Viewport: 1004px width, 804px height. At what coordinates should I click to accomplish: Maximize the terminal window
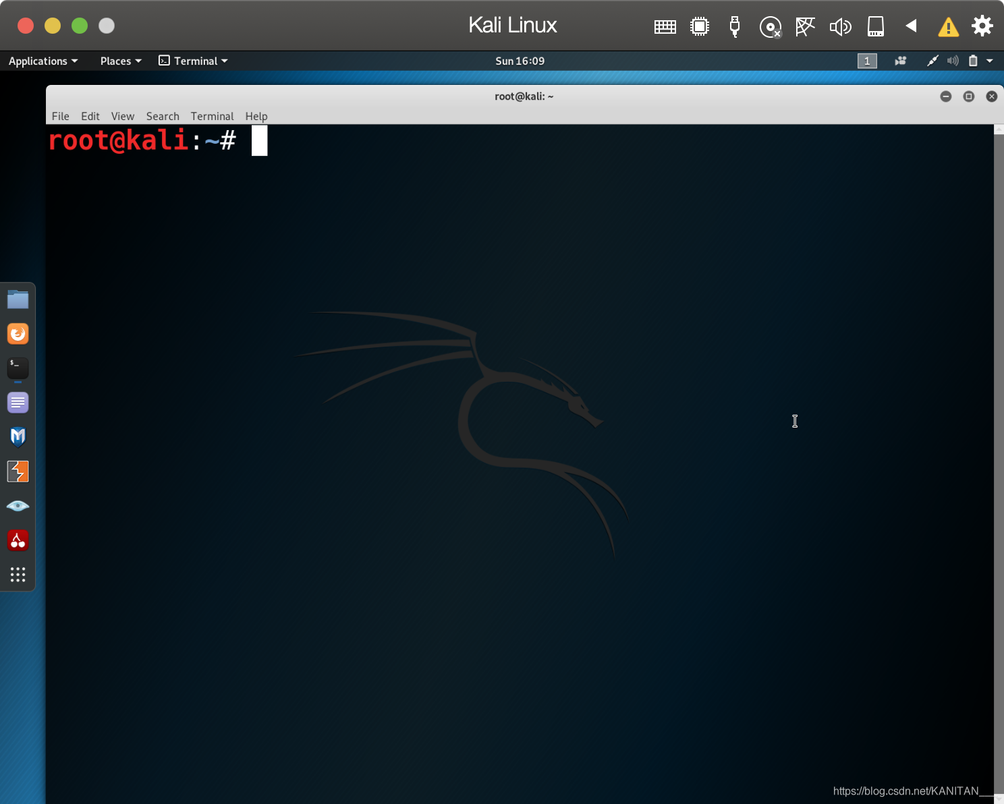click(x=969, y=96)
